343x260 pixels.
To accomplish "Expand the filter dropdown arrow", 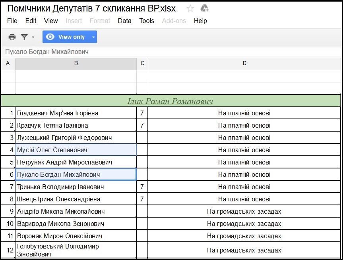I will [33, 37].
